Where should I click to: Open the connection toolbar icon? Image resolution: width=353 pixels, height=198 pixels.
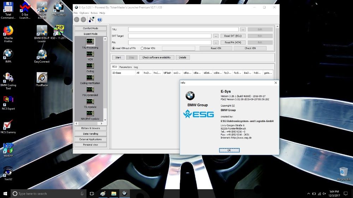(91, 20)
